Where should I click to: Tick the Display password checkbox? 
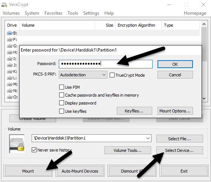[x=61, y=103]
